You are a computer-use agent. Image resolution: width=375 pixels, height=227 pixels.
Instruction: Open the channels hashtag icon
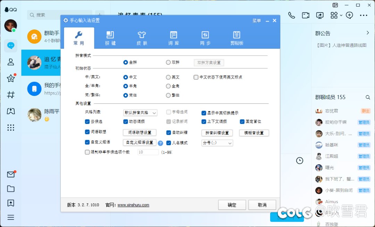tap(11, 95)
